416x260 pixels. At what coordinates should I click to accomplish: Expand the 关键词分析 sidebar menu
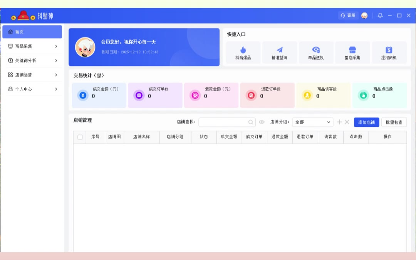(32, 60)
